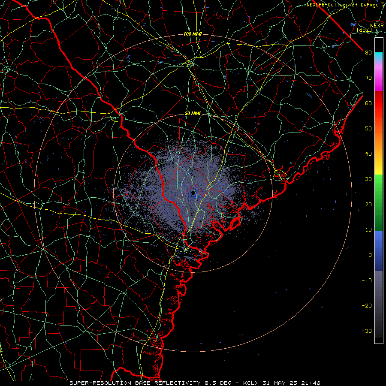
Task: Click the cyan band of the color bar
Action: coord(379,56)
